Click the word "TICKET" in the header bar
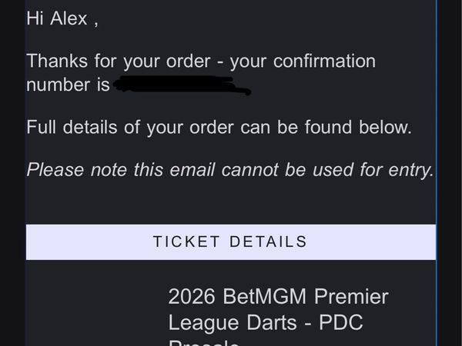Screen dimensions: 462x346 [x=185, y=241]
